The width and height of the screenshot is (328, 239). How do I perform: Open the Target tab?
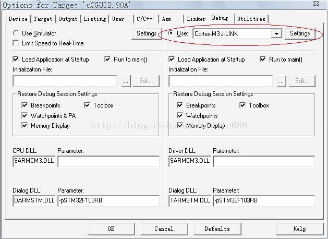point(43,19)
